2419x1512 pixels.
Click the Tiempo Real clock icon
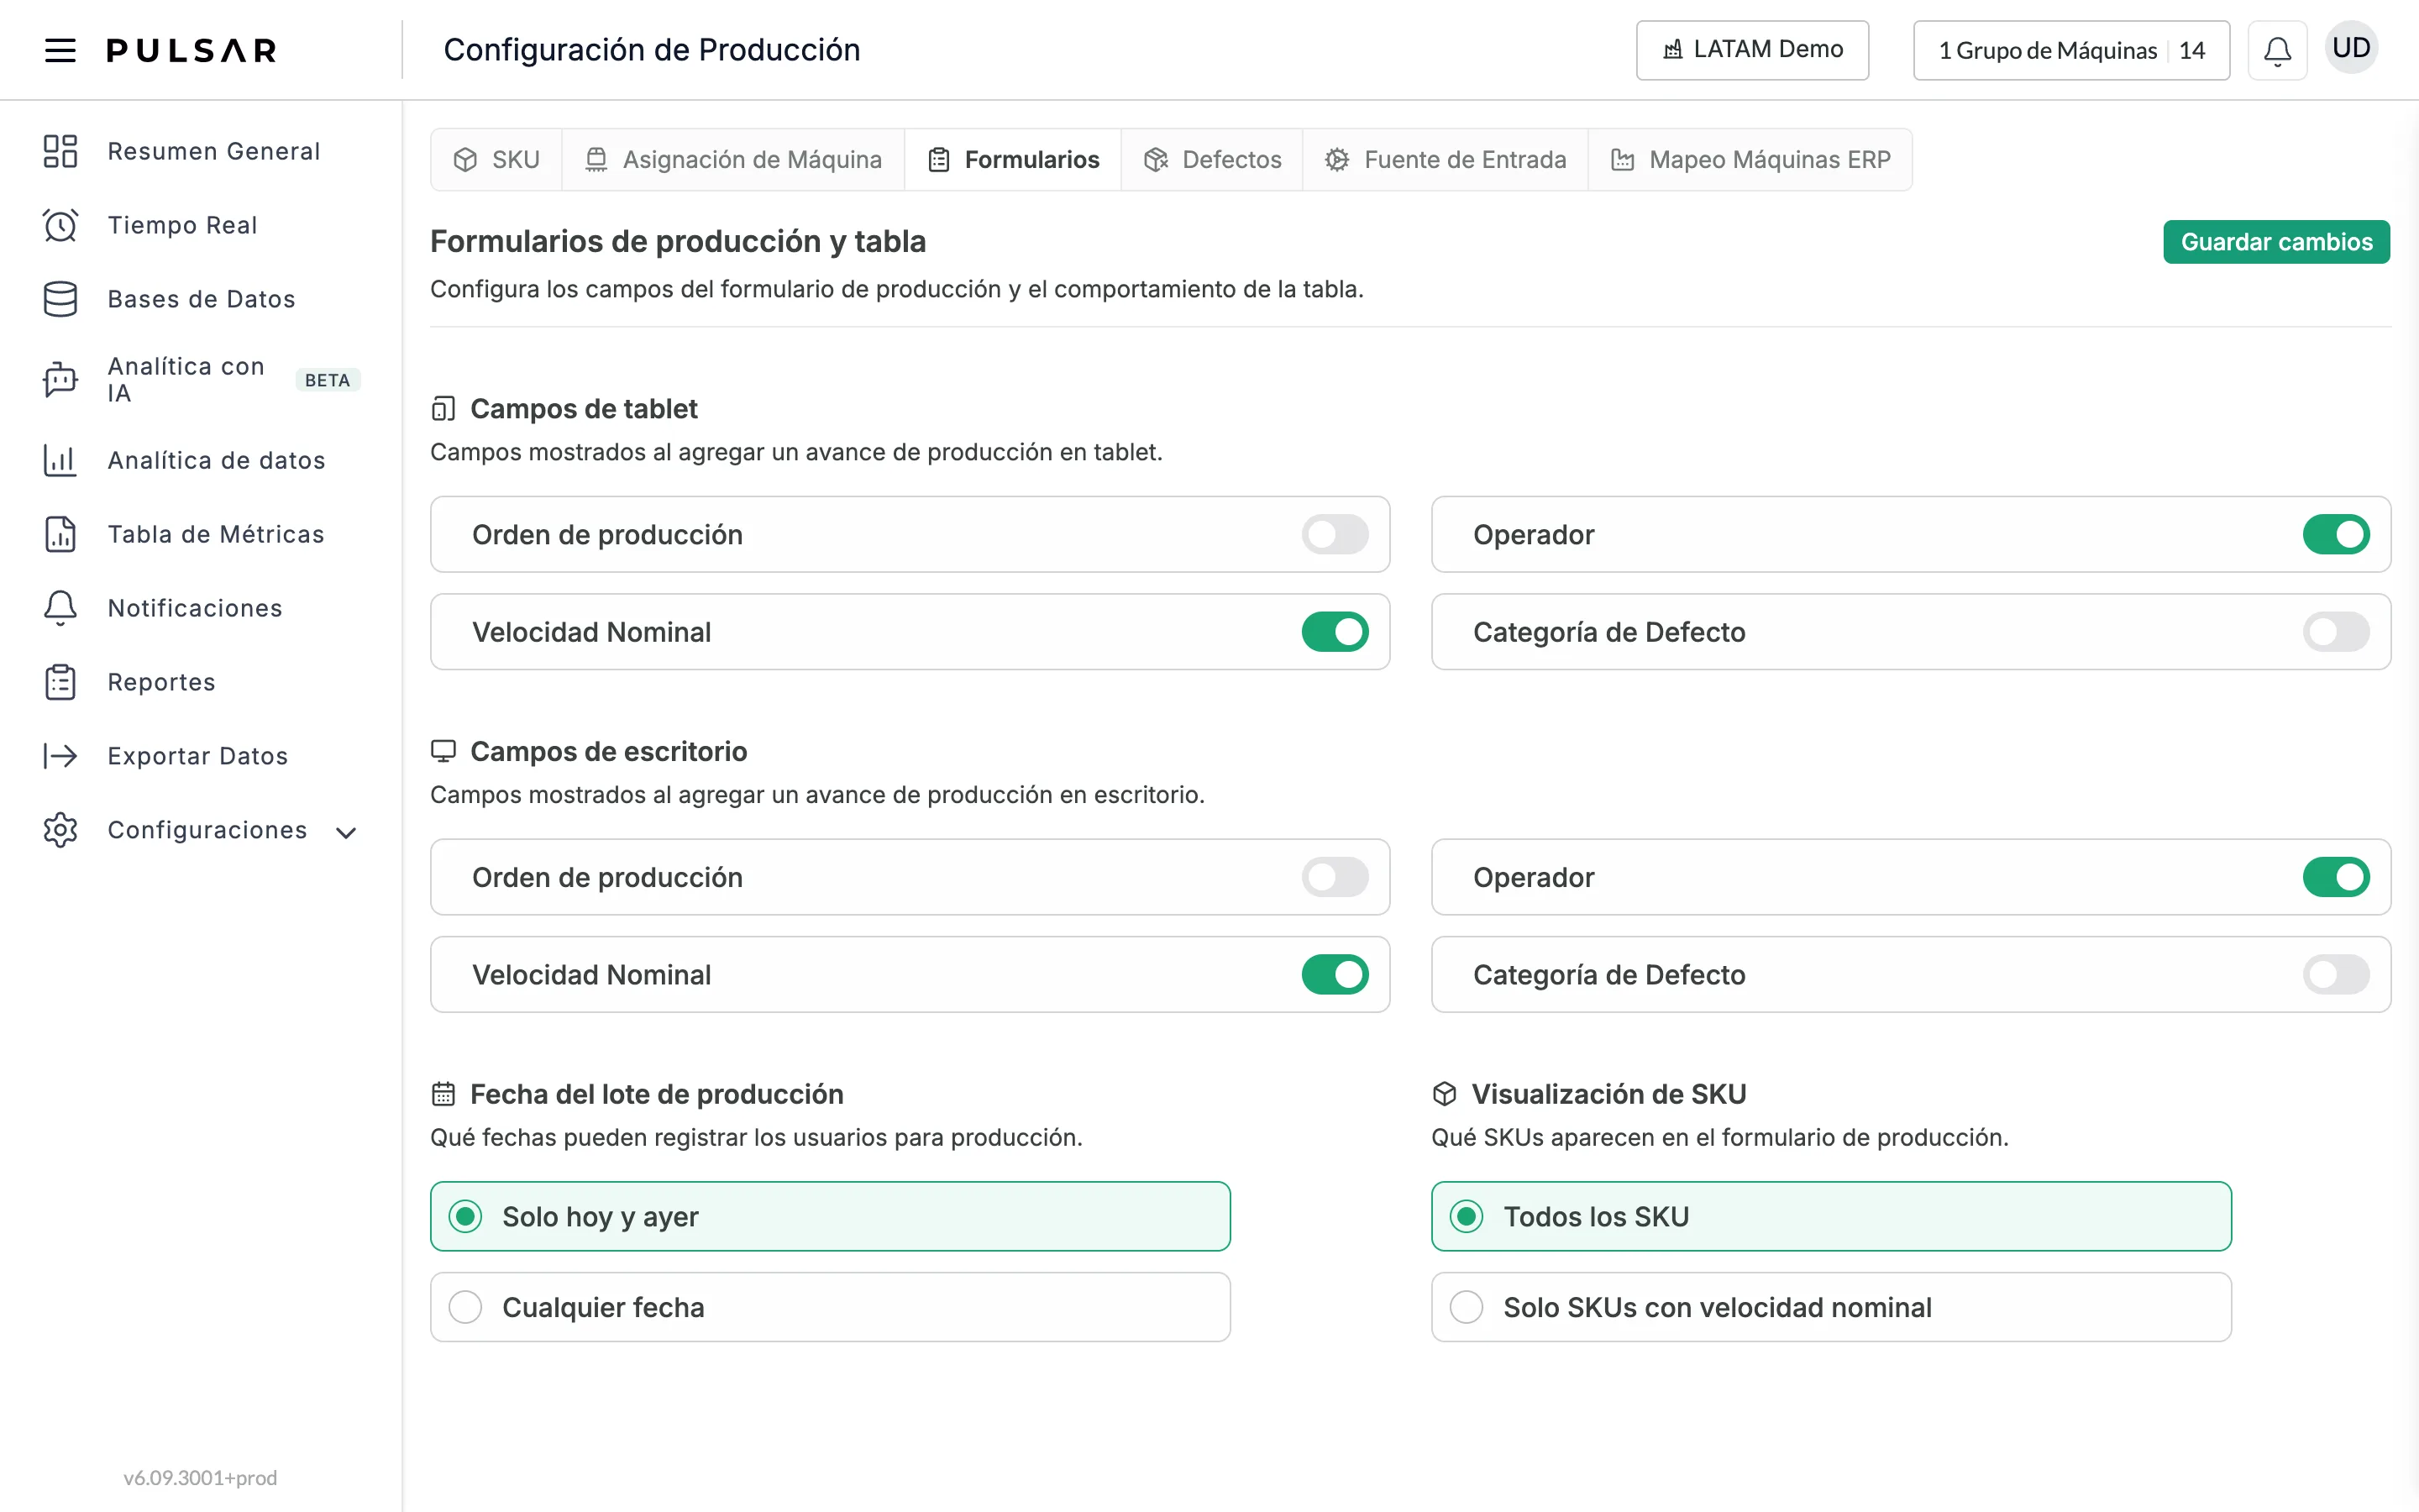[x=60, y=225]
